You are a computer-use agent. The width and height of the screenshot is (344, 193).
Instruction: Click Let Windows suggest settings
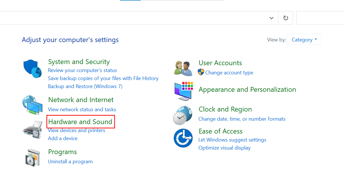point(232,140)
